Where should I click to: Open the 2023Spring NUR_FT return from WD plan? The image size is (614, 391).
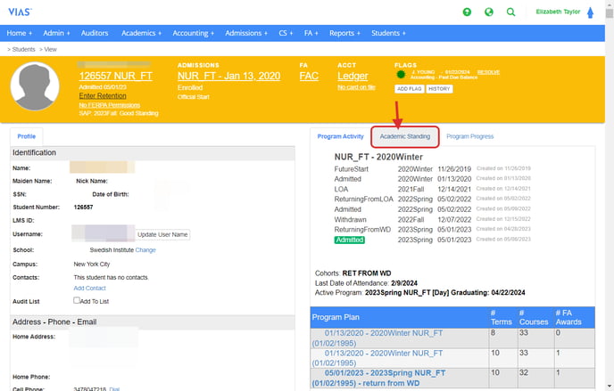click(378, 379)
